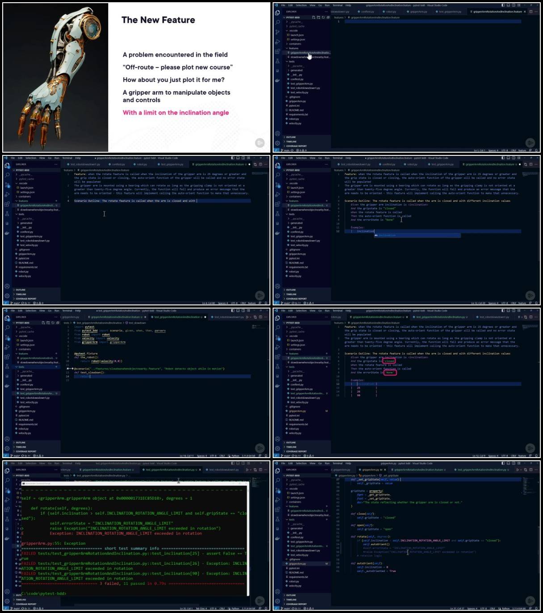Open Run dropdown arrow in gripperArm.py code frame
543x613 pixels.
521,470
